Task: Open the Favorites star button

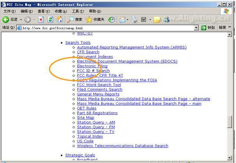Action: tap(95, 19)
